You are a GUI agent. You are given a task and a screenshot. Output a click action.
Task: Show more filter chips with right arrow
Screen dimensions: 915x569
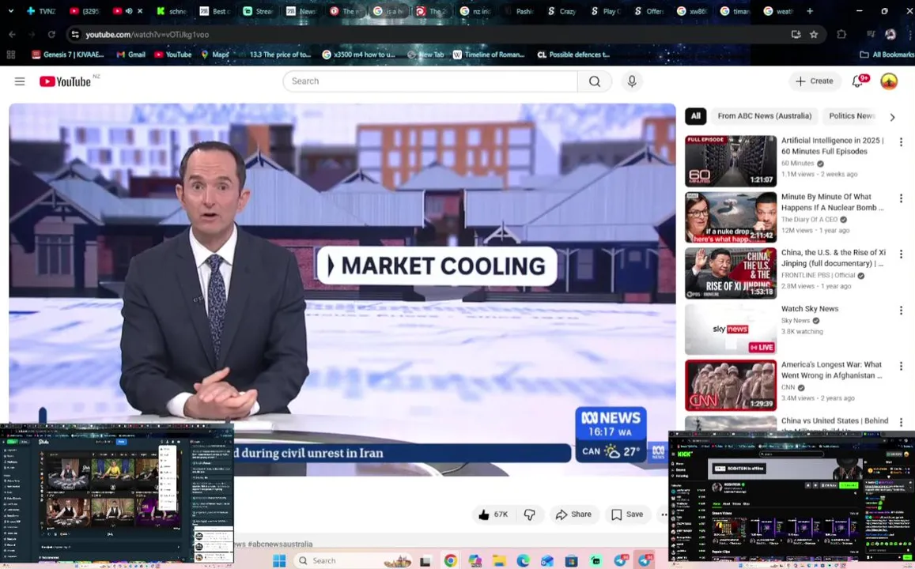pyautogui.click(x=892, y=117)
